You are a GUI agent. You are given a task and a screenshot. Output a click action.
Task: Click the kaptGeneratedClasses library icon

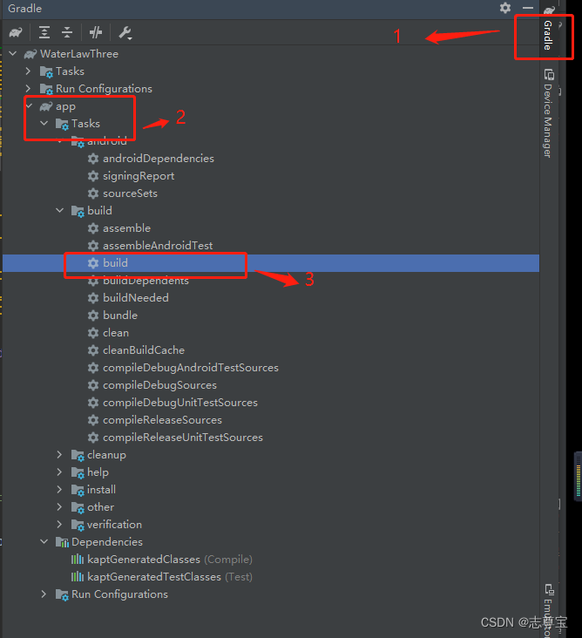coord(78,560)
